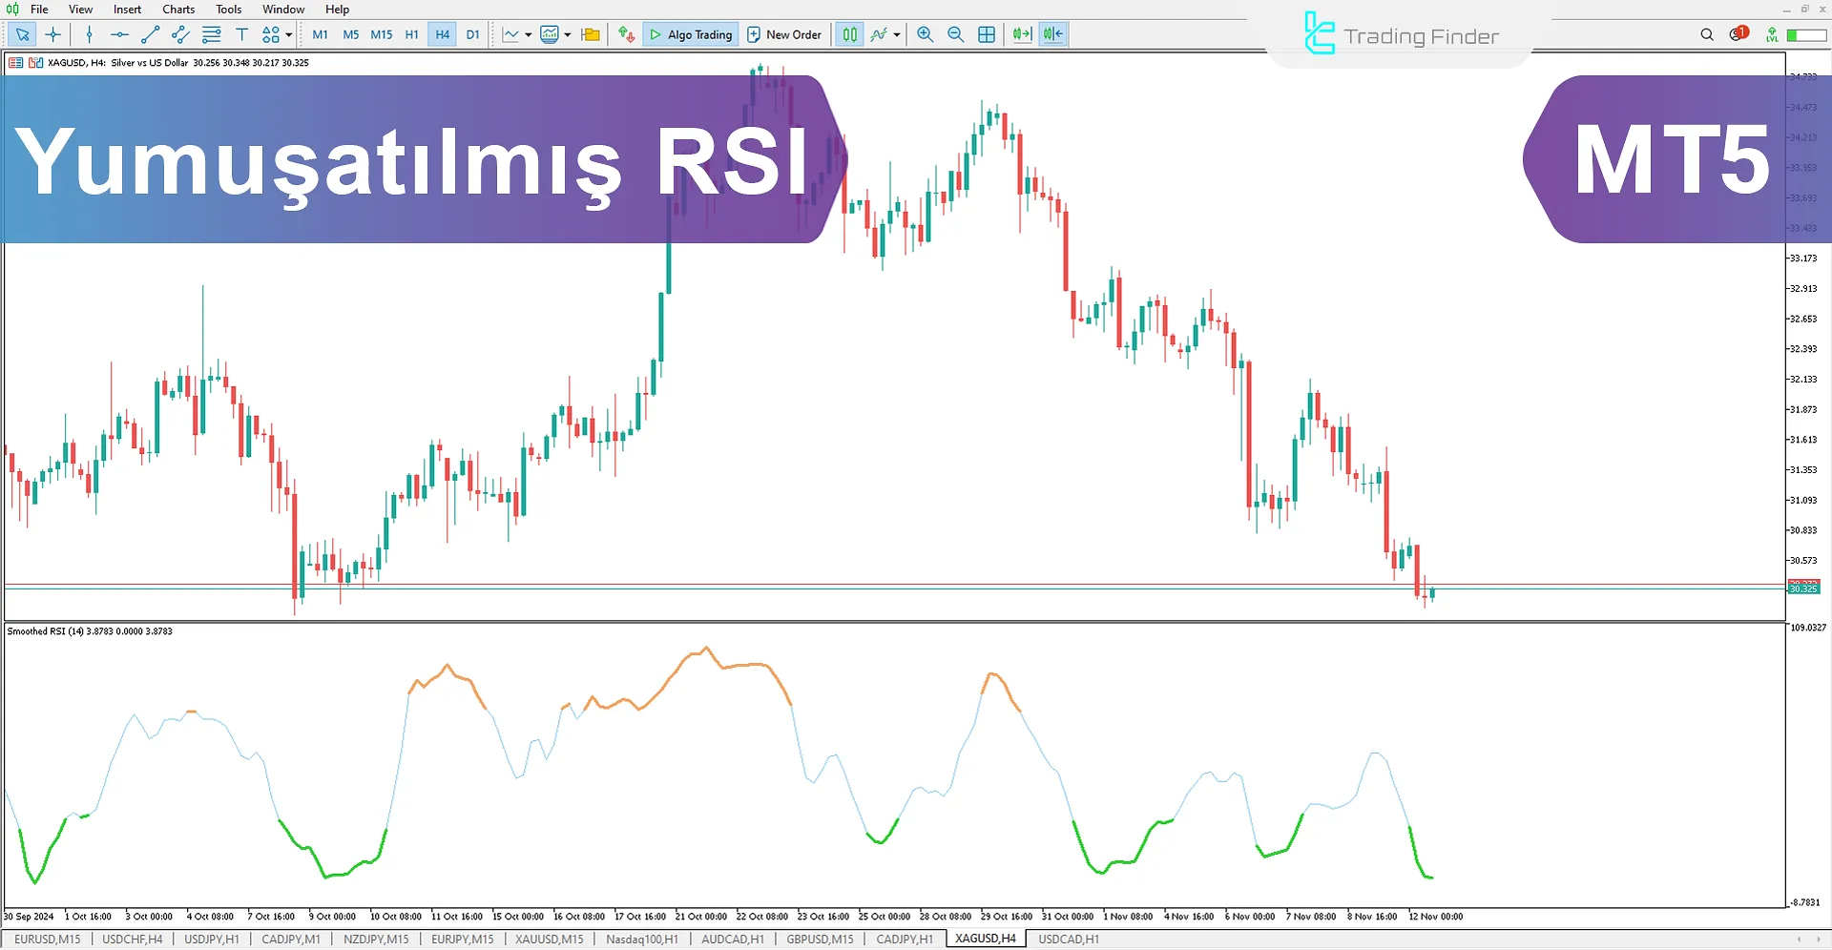This screenshot has width=1832, height=950.
Task: Activate the Horizontal Line tool
Action: tap(118, 34)
